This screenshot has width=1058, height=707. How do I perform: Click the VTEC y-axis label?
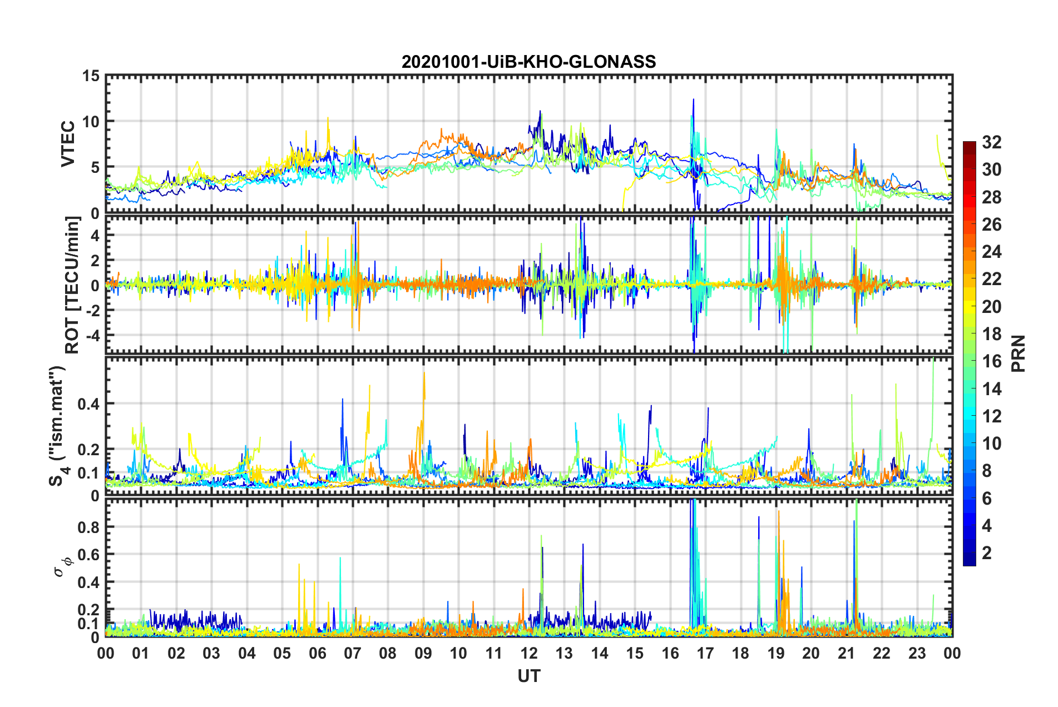68,143
